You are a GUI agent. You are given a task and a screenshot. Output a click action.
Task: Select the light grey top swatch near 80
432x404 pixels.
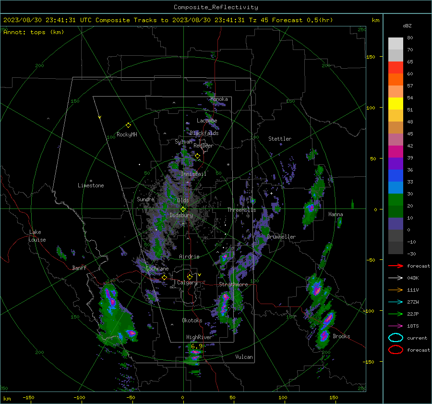[396, 43]
